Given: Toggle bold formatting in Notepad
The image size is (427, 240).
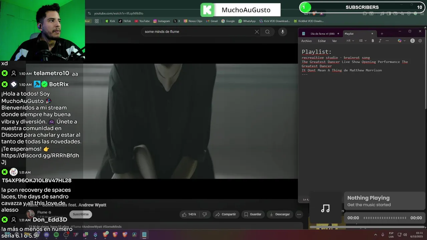Looking at the screenshot, I should (x=373, y=41).
